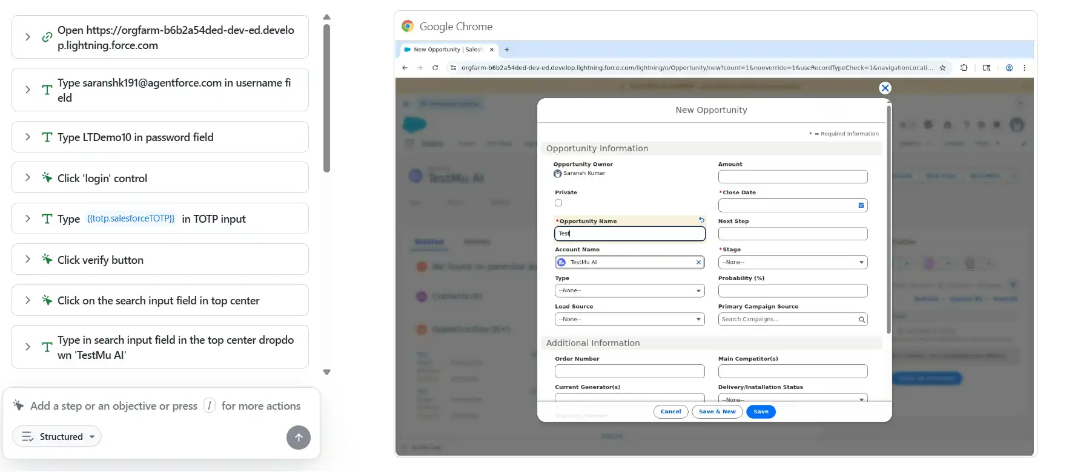Click the Save & New button
Viewport: 1069px width, 472px height.
coord(717,411)
